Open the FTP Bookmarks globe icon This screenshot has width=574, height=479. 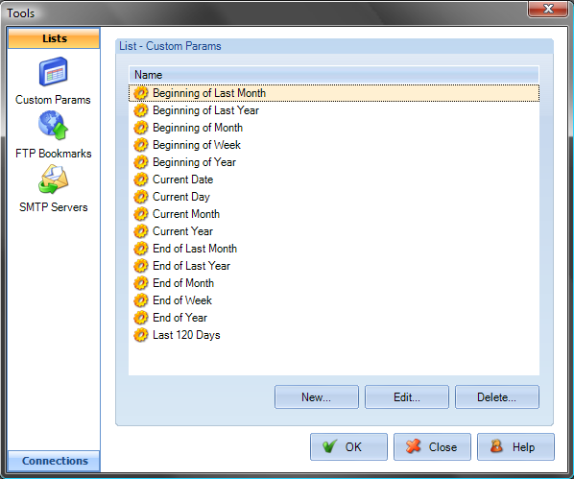pos(54,125)
